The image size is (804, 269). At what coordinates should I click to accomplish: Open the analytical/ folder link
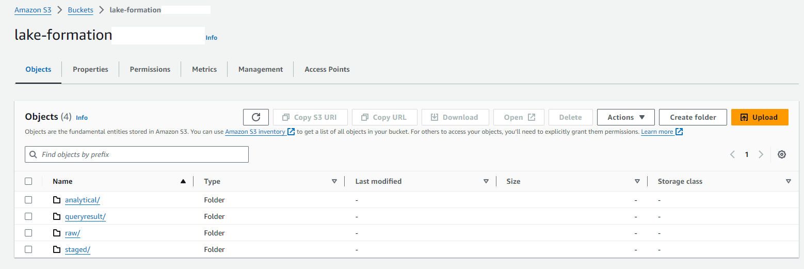coord(82,200)
